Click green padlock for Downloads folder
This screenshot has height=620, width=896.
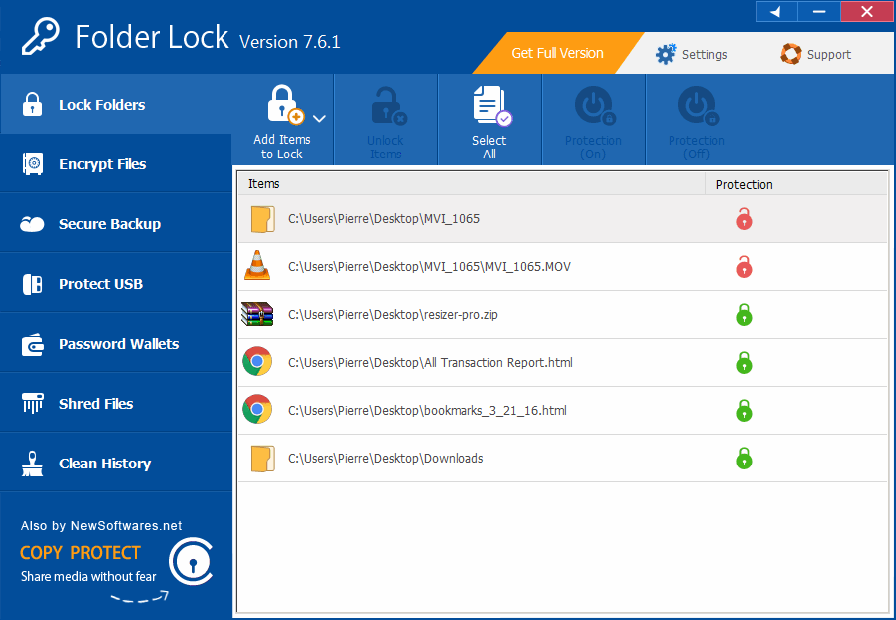point(744,458)
